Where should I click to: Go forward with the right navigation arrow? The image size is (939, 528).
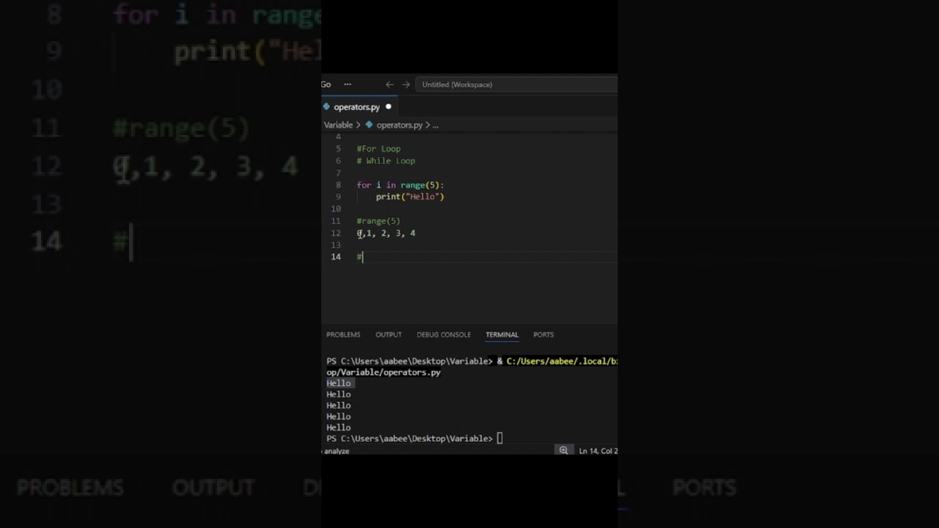pyautogui.click(x=406, y=84)
